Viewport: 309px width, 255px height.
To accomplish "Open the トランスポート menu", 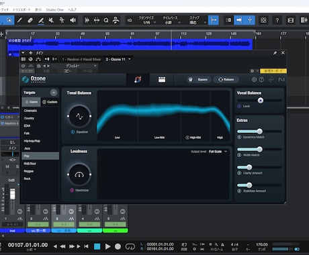I will (x=21, y=10).
